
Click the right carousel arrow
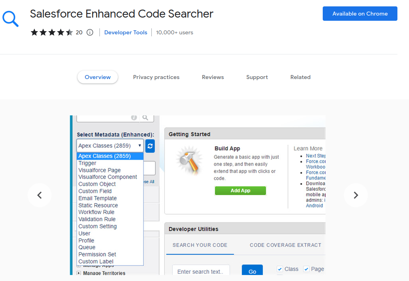click(355, 195)
